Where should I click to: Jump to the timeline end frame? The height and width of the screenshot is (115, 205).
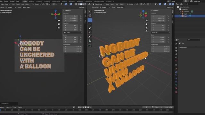click(x=90, y=107)
